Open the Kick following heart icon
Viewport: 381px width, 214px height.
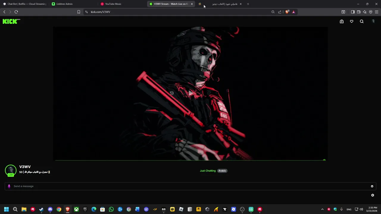[352, 21]
